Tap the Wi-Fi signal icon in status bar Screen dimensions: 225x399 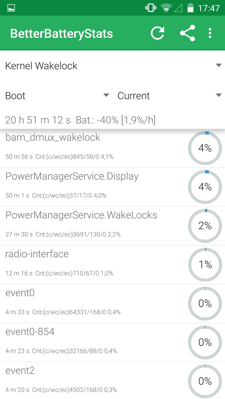(x=167, y=8)
